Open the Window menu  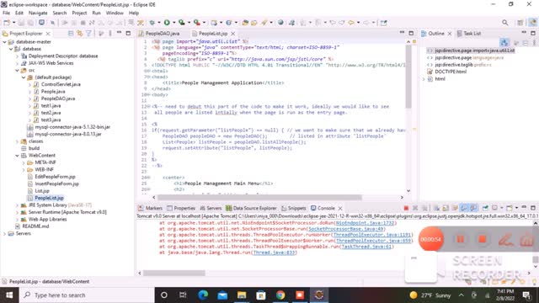click(x=115, y=13)
